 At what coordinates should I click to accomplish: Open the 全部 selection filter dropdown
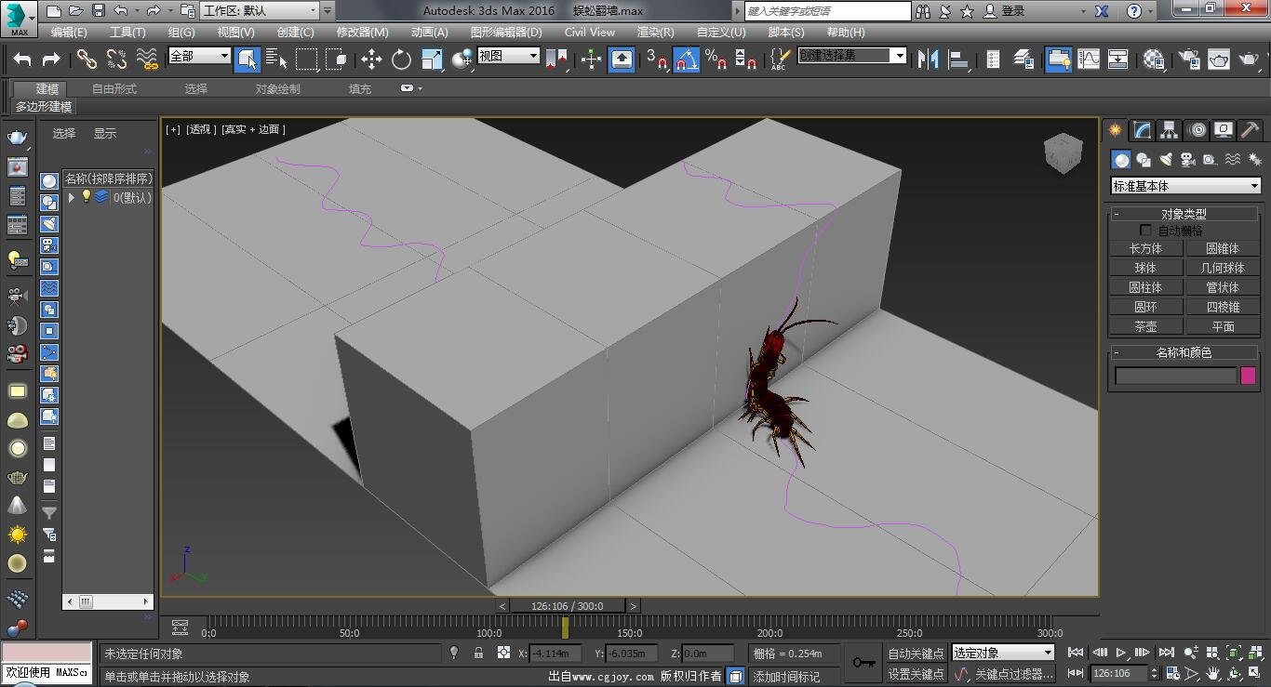click(198, 56)
